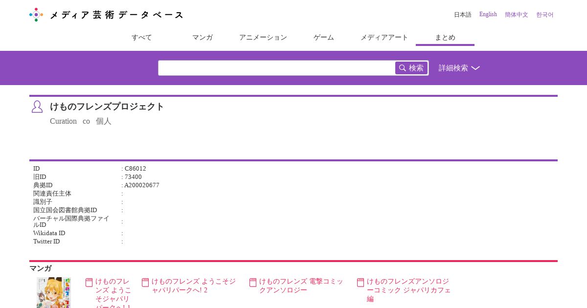Screen dimensions: 587x308
Task: Click the person icon beside けものフレンズプロジェクト
Action: click(x=37, y=107)
